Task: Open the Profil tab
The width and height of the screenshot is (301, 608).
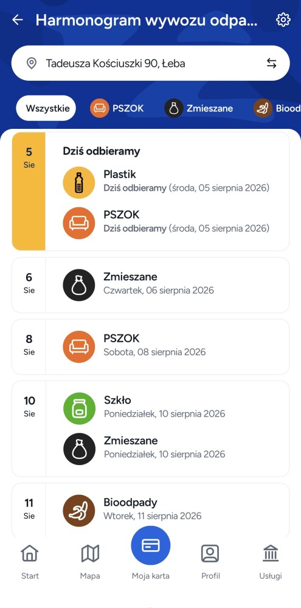Action: [210, 561]
